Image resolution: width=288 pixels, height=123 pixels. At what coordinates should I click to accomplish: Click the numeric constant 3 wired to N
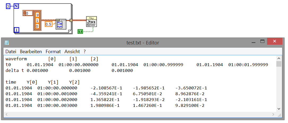click(8, 6)
